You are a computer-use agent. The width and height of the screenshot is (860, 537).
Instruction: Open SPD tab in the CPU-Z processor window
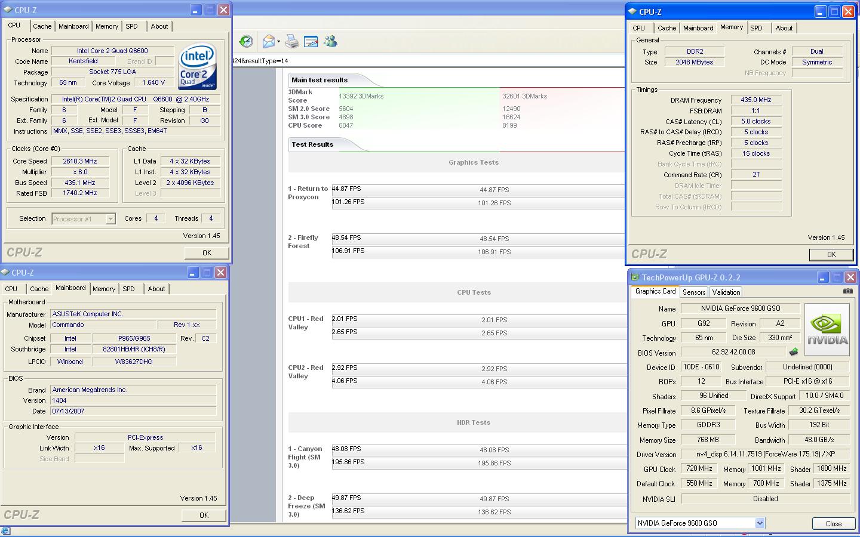[132, 26]
